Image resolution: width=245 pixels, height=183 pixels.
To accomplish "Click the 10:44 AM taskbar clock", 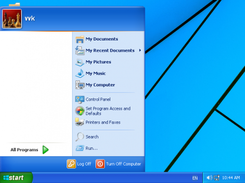I will click(231, 178).
